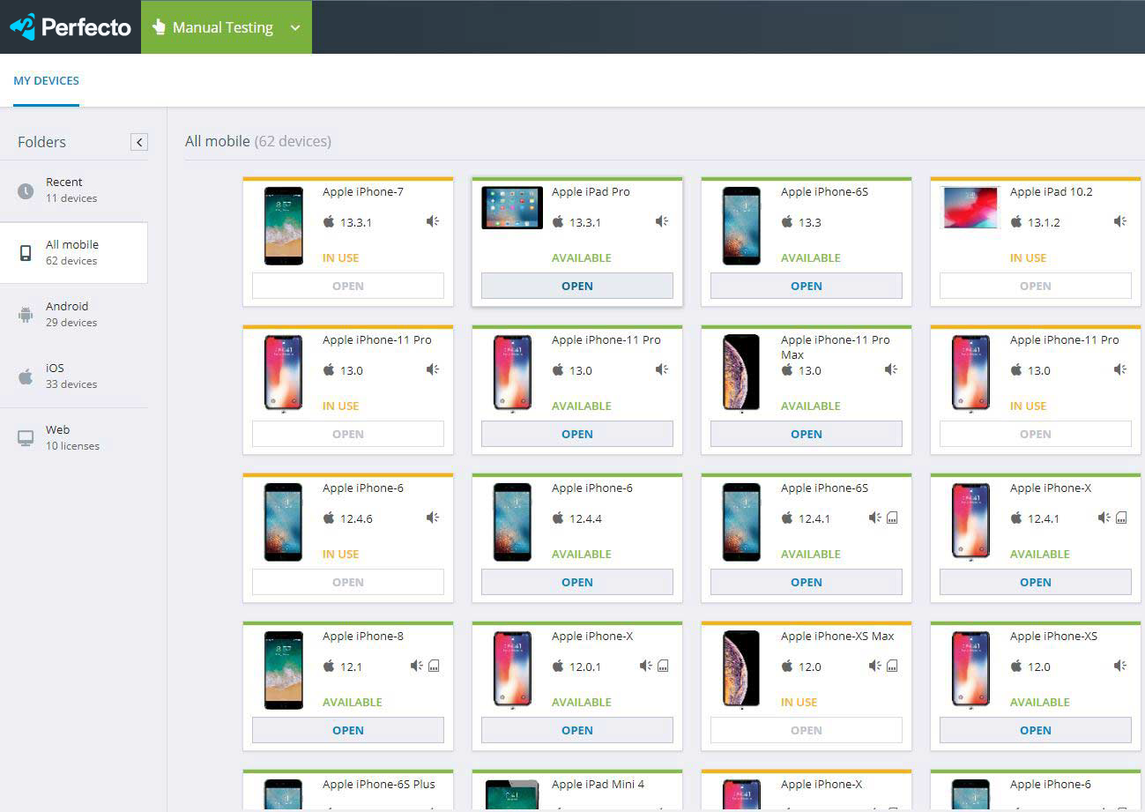Click OPEN on the Apple iPad Pro card
The image size is (1145, 812).
point(577,286)
